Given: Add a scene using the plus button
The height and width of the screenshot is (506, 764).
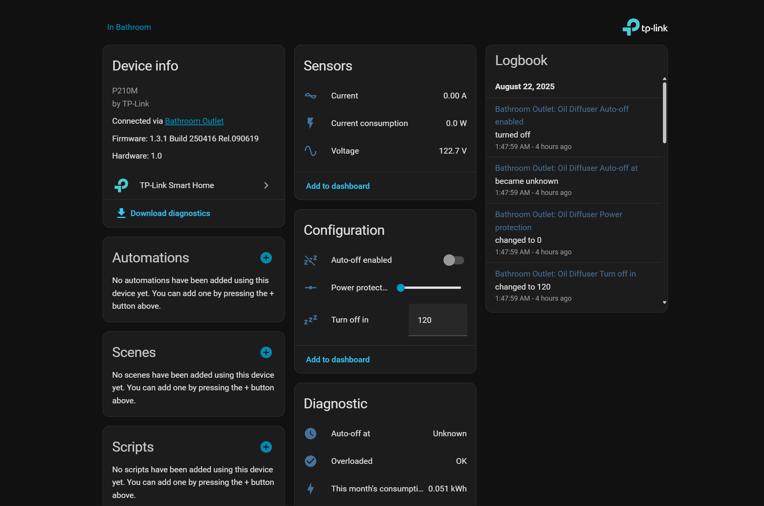Looking at the screenshot, I should click(x=266, y=352).
